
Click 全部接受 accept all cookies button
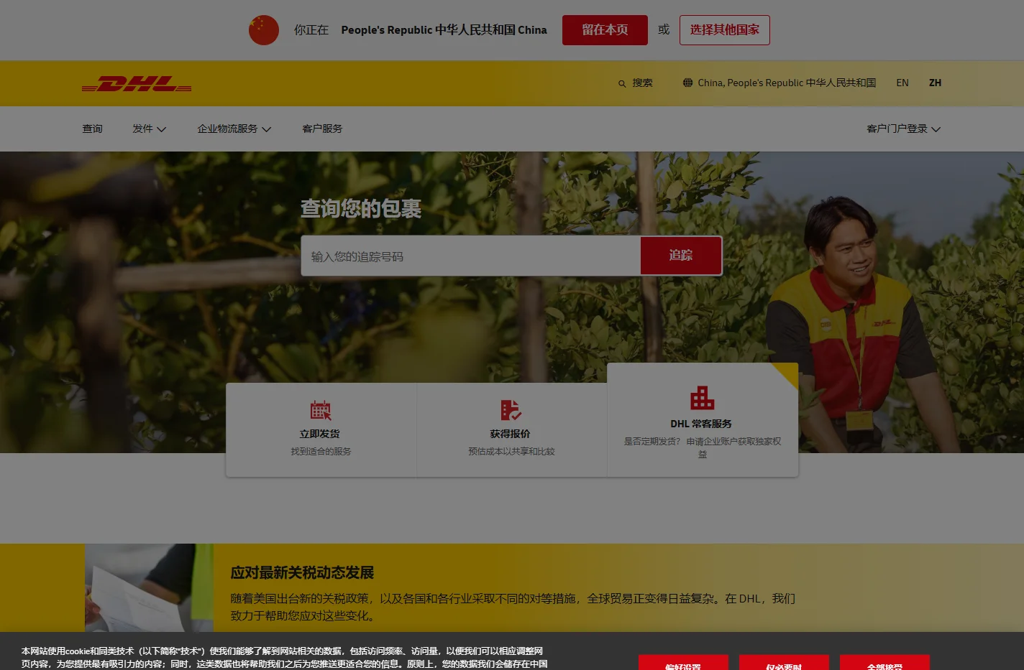pos(884,663)
